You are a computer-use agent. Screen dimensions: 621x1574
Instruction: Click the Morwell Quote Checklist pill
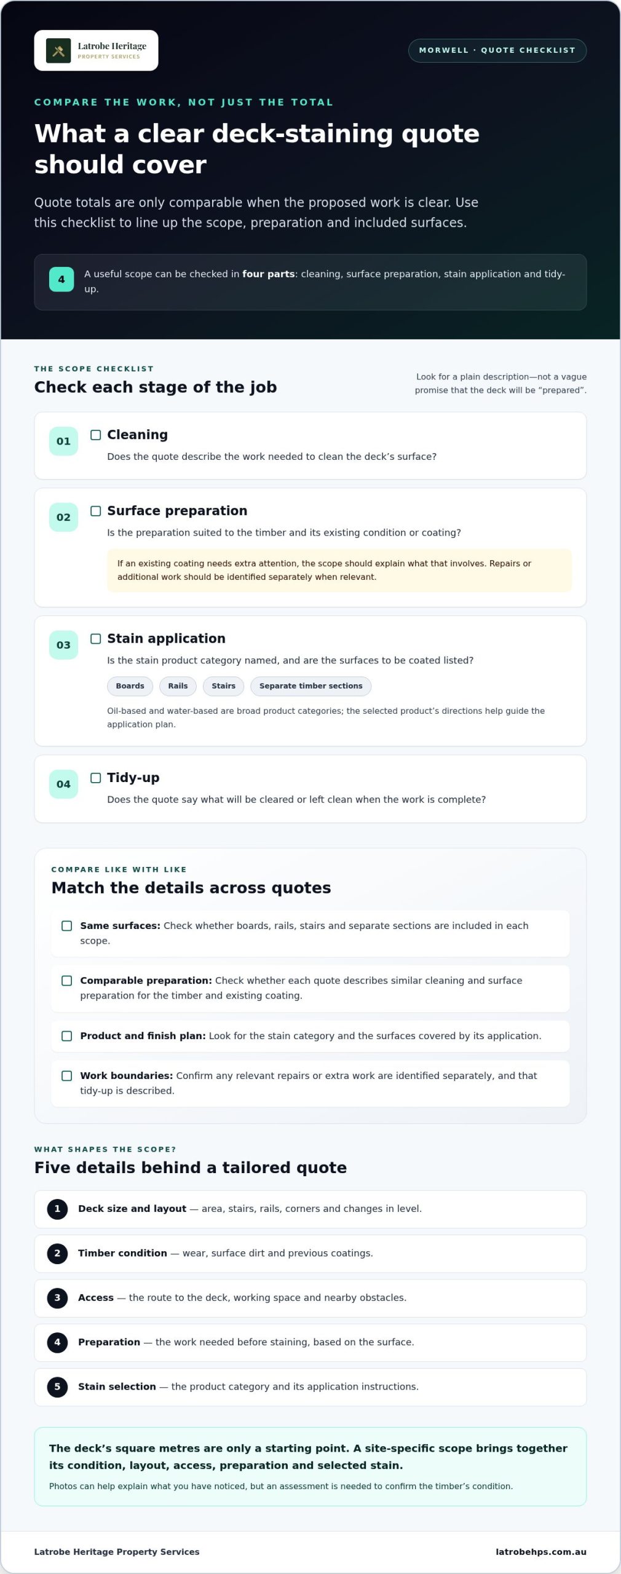click(x=497, y=50)
